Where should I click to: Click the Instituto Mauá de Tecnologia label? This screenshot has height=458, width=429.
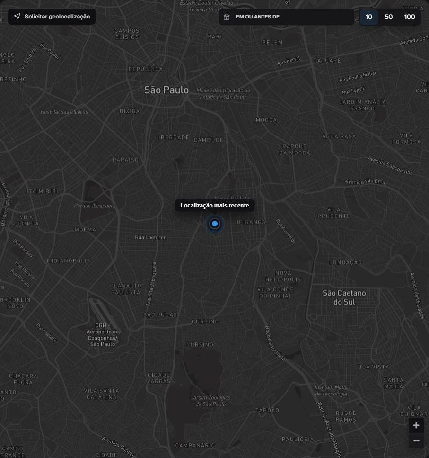pyautogui.click(x=331, y=390)
